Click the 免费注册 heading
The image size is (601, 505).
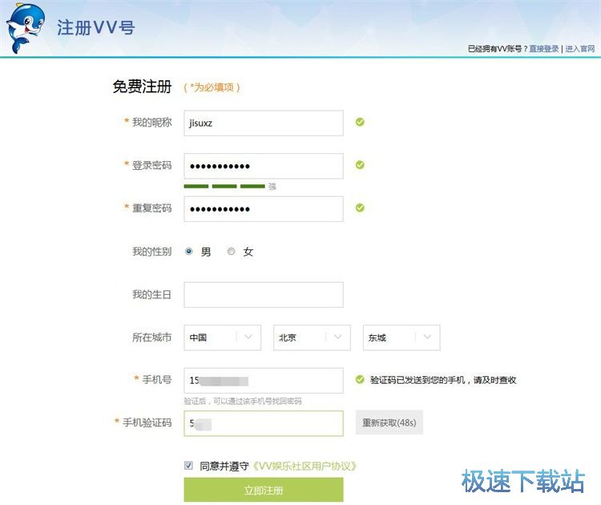[x=142, y=87]
